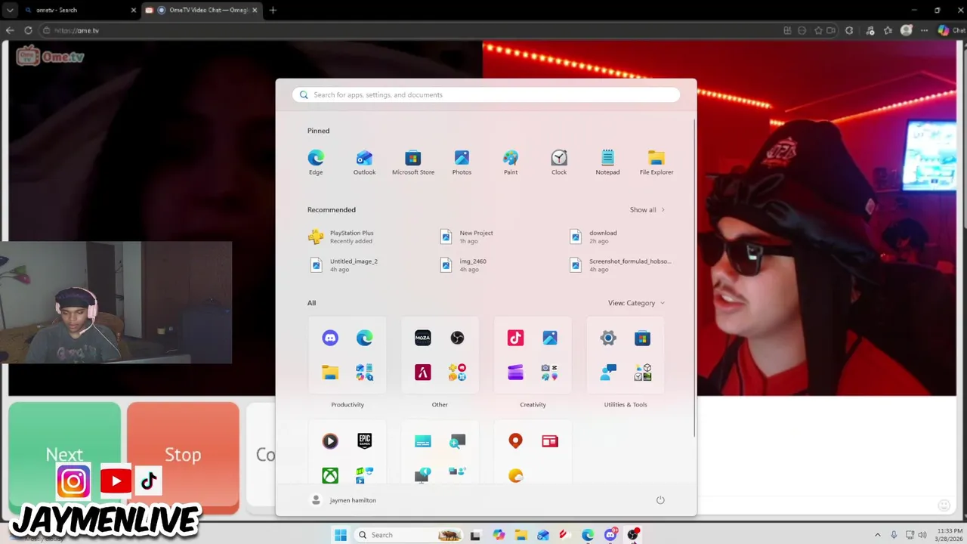Open the Weather app icon
967x544 pixels.
[515, 475]
